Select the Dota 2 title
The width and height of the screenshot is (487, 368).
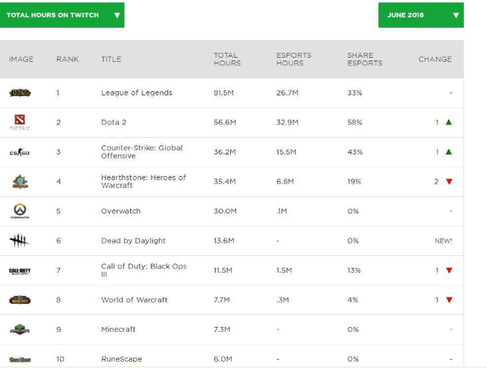tap(113, 122)
